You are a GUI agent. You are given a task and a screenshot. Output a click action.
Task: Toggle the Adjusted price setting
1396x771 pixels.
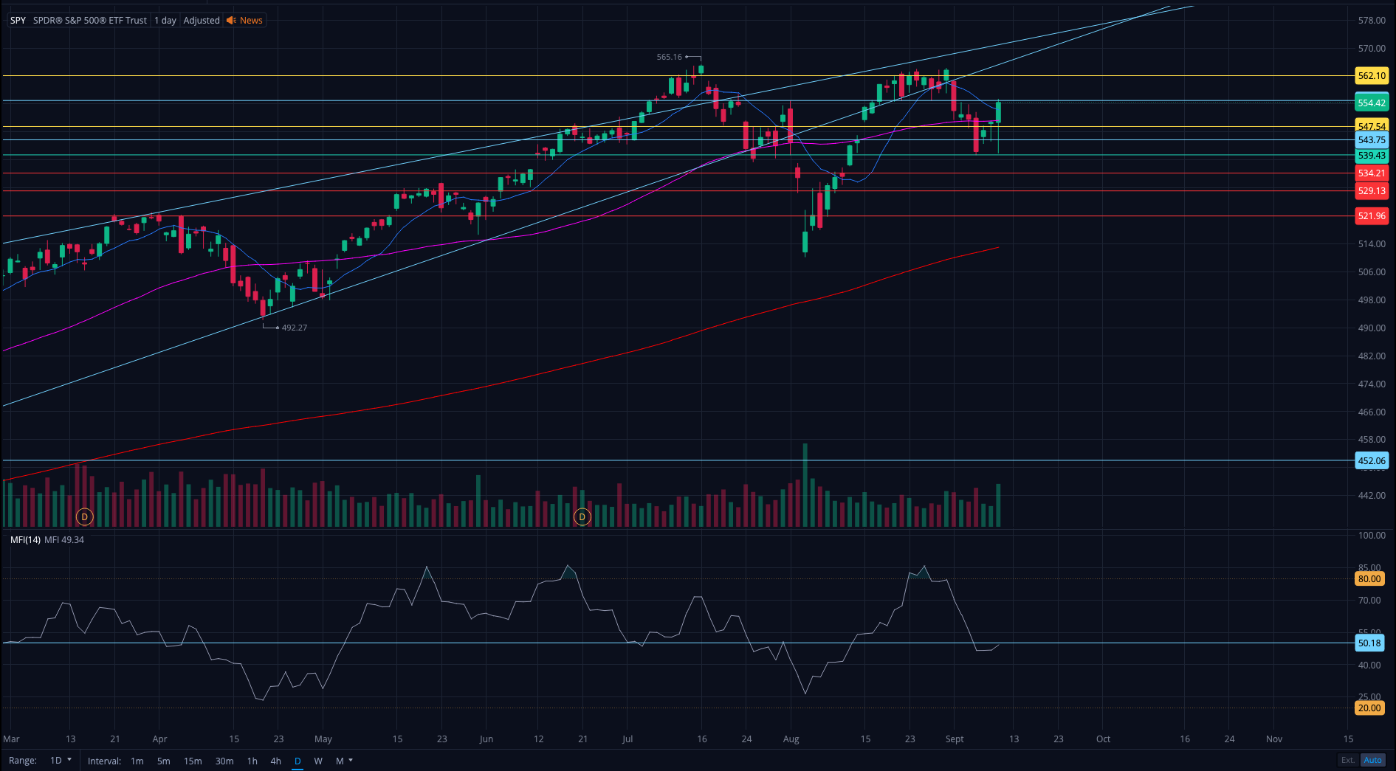202,21
